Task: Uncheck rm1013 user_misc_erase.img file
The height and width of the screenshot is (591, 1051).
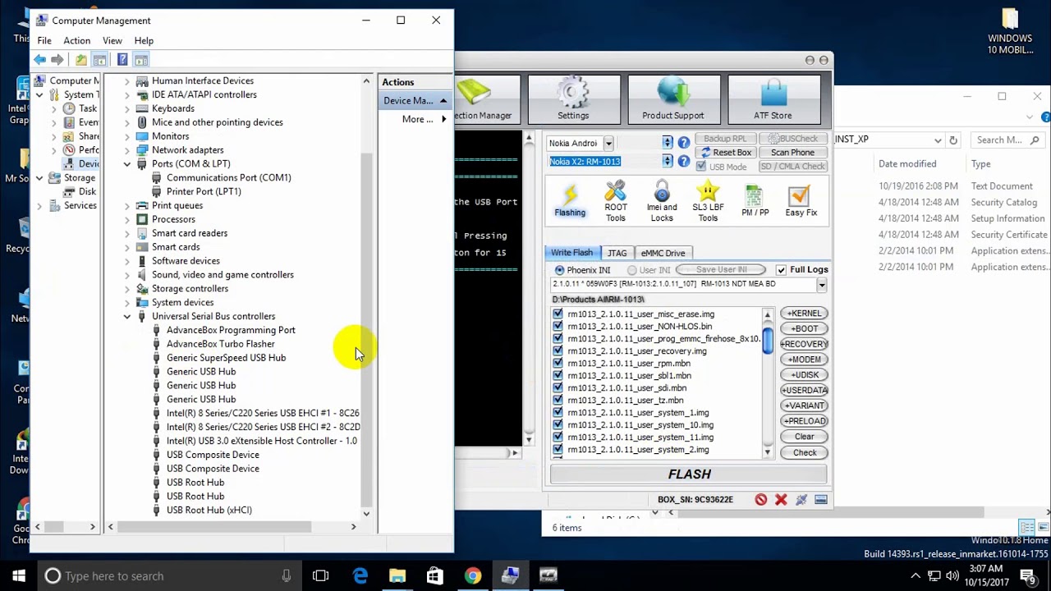Action: (558, 314)
